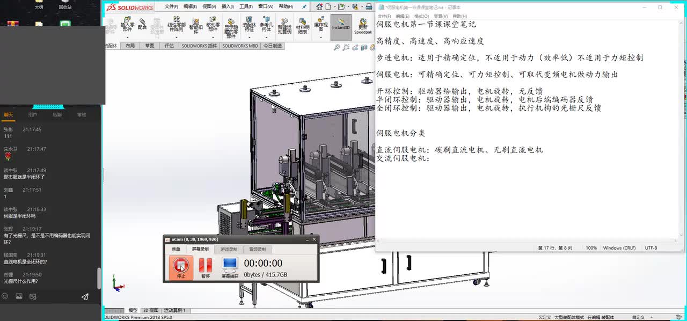Open the SolidWorks 插入(I) menu
687x321 pixels.
tap(228, 7)
